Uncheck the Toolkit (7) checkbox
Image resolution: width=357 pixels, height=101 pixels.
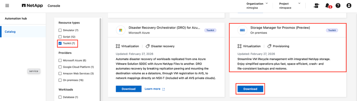pos(60,43)
